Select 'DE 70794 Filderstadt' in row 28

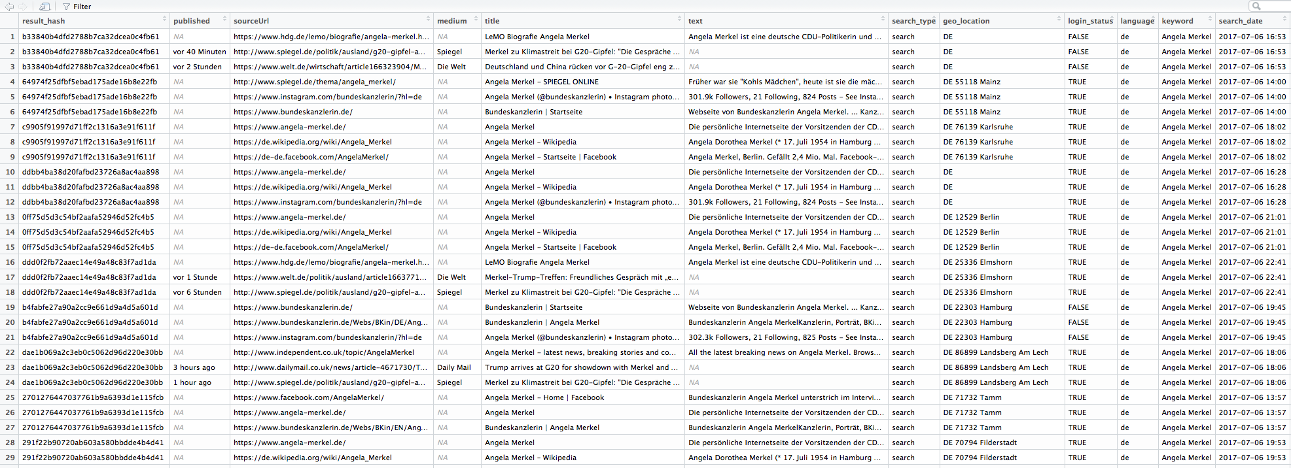1002,443
